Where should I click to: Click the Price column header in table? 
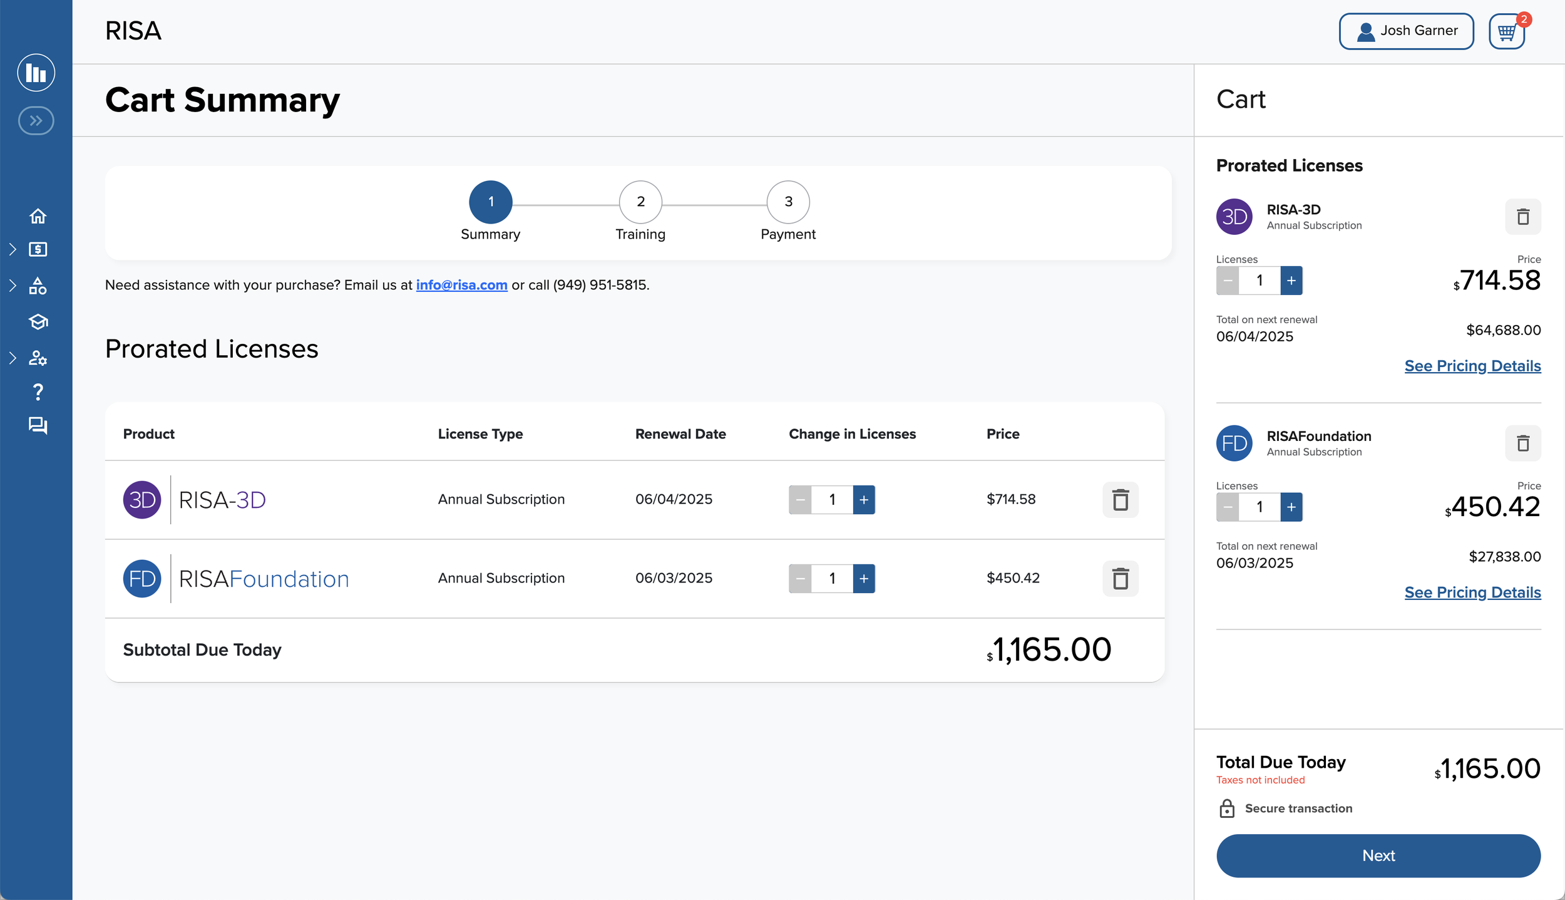pos(1003,434)
